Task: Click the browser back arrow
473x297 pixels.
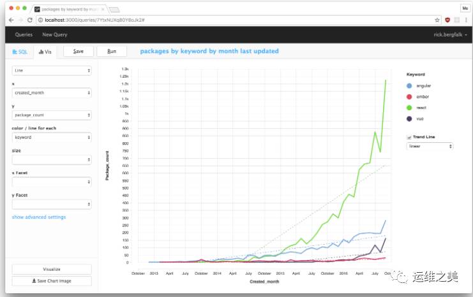Action: point(11,20)
